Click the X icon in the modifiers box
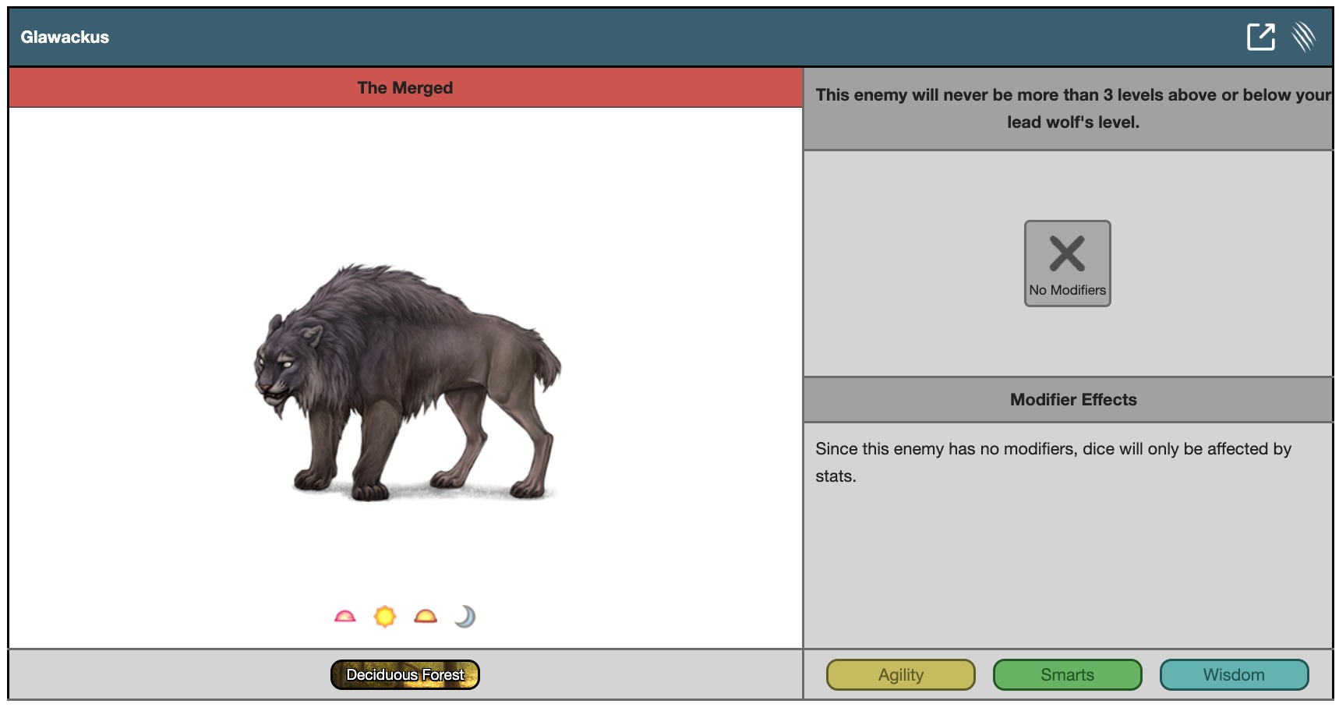Viewport: 1339px width, 711px height. pos(1067,253)
